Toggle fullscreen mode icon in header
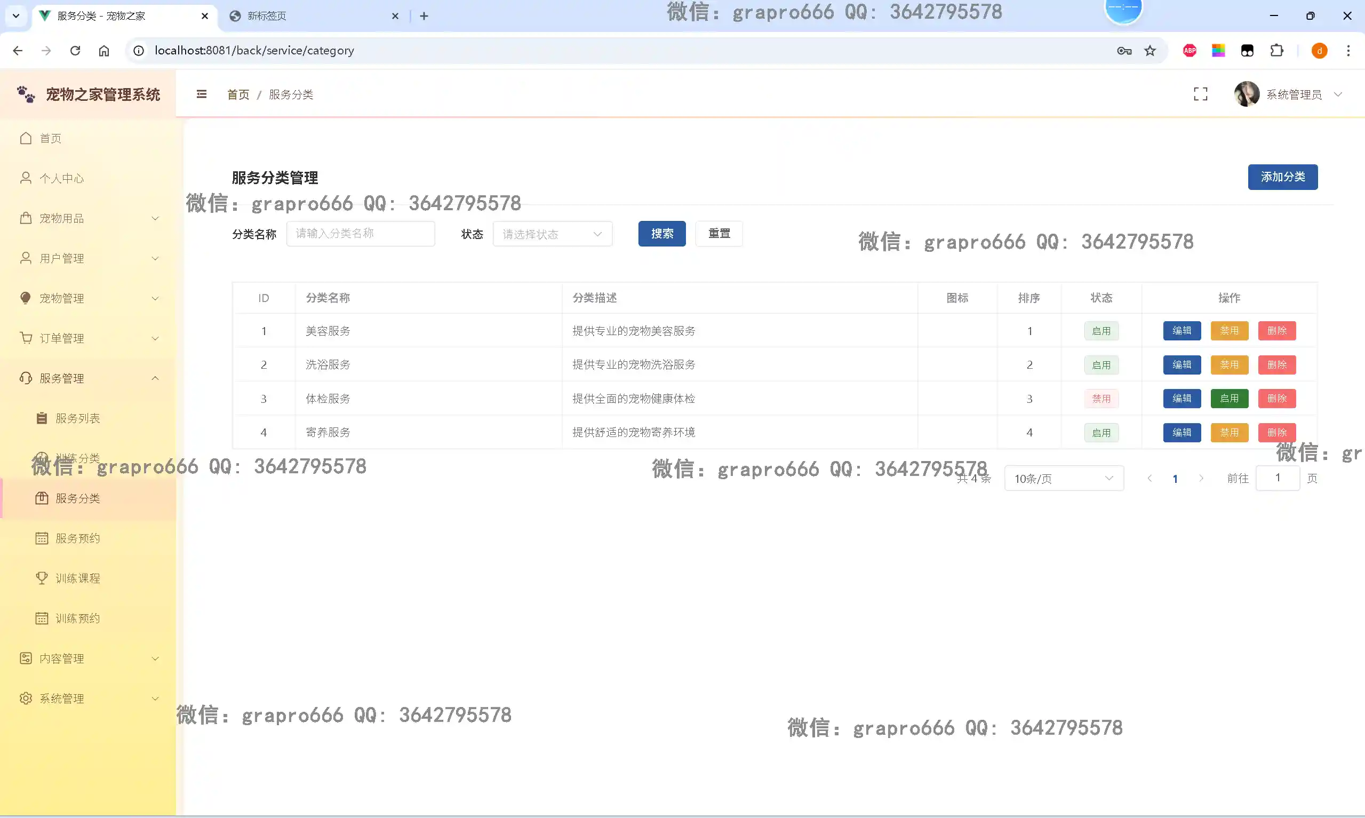 1200,94
